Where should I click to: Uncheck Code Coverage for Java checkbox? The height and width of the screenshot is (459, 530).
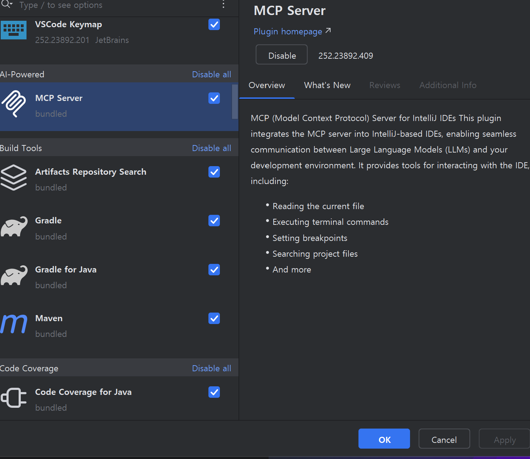pyautogui.click(x=214, y=392)
